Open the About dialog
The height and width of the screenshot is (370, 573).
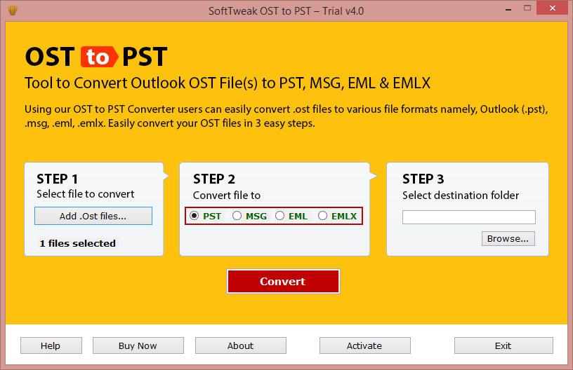(240, 345)
